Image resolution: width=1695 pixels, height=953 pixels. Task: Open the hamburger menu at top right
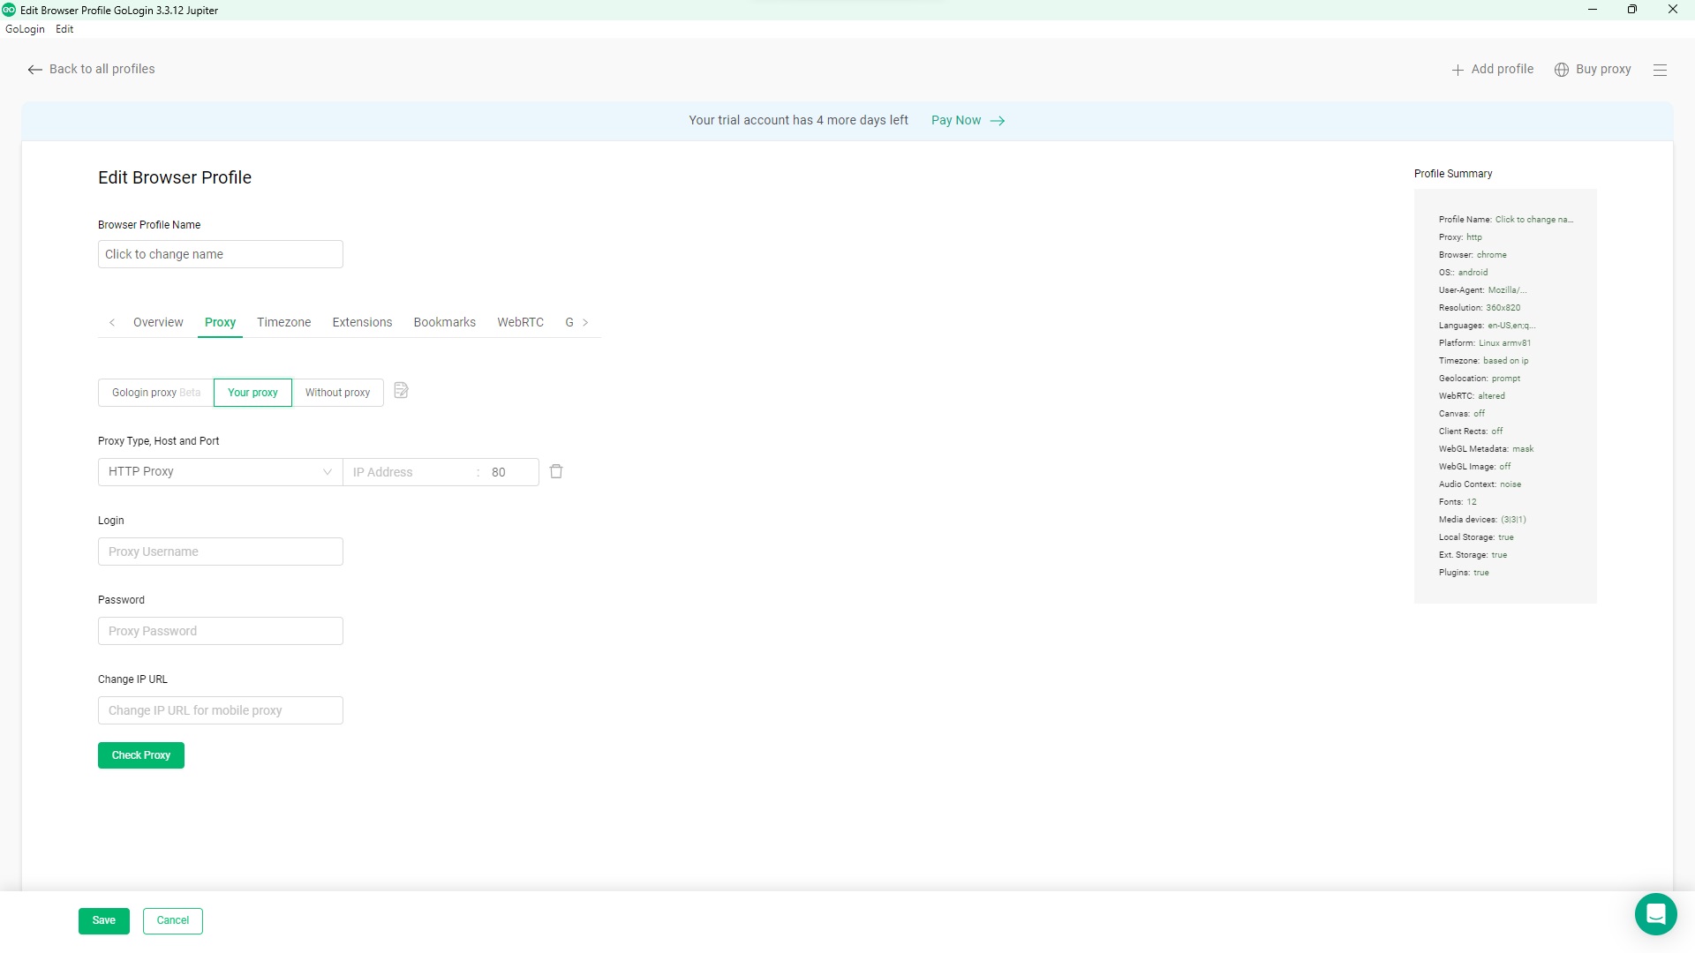(x=1660, y=70)
